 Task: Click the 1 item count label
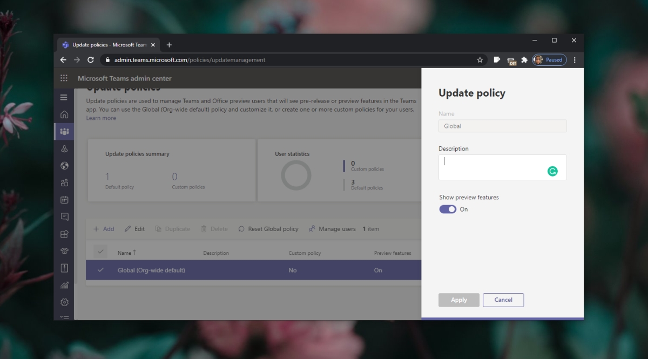click(371, 229)
